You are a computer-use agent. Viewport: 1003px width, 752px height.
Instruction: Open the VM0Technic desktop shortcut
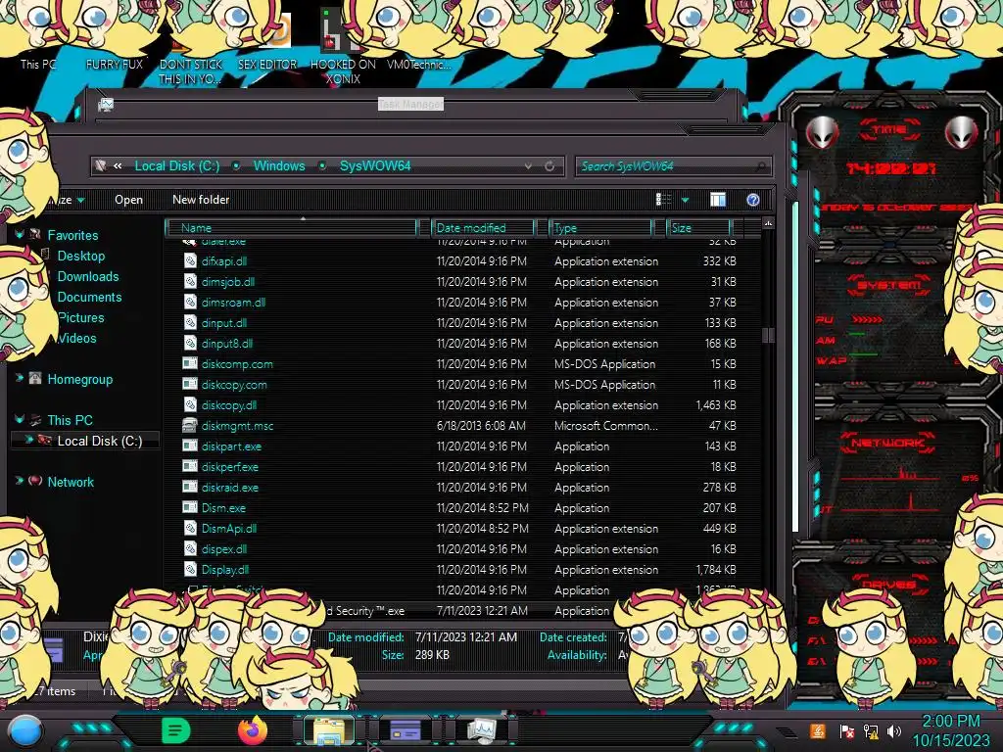tap(419, 65)
